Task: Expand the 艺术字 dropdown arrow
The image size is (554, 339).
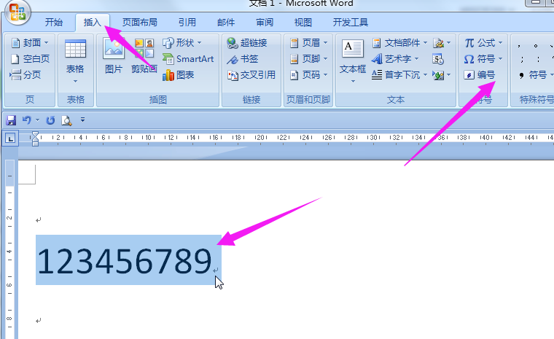Action: tap(416, 58)
